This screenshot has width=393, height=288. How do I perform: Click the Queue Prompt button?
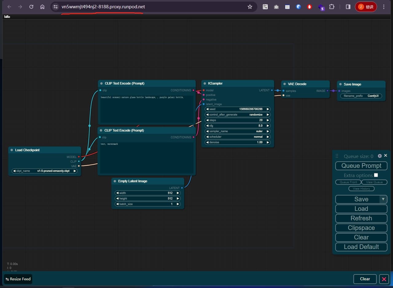coord(361,166)
